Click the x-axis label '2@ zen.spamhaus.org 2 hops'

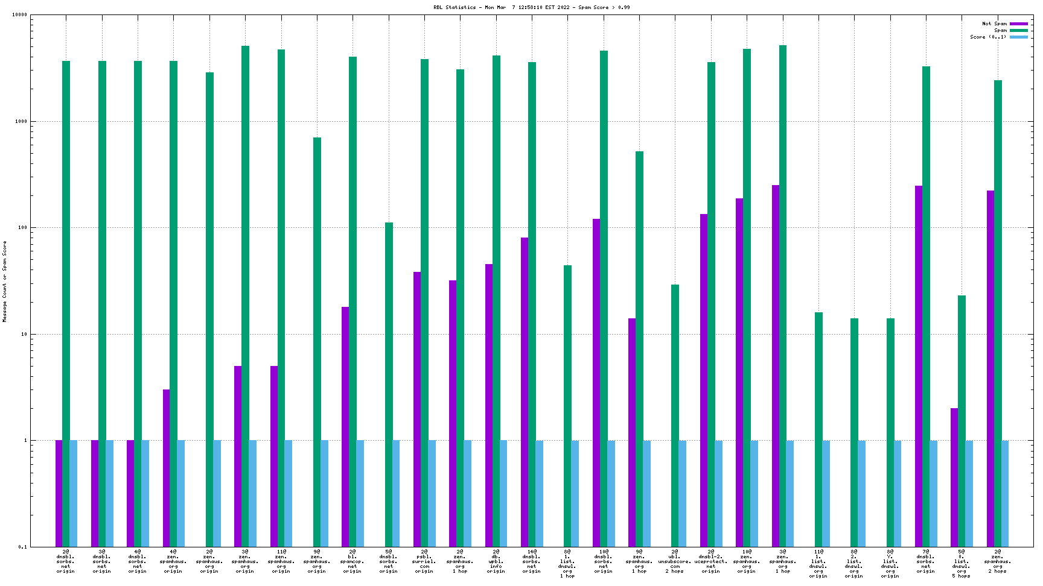tap(997, 561)
